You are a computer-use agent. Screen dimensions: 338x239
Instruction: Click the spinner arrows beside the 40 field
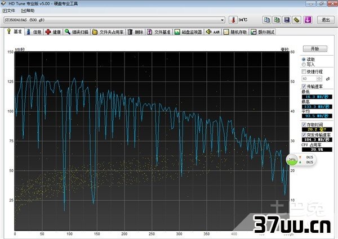point(319,79)
